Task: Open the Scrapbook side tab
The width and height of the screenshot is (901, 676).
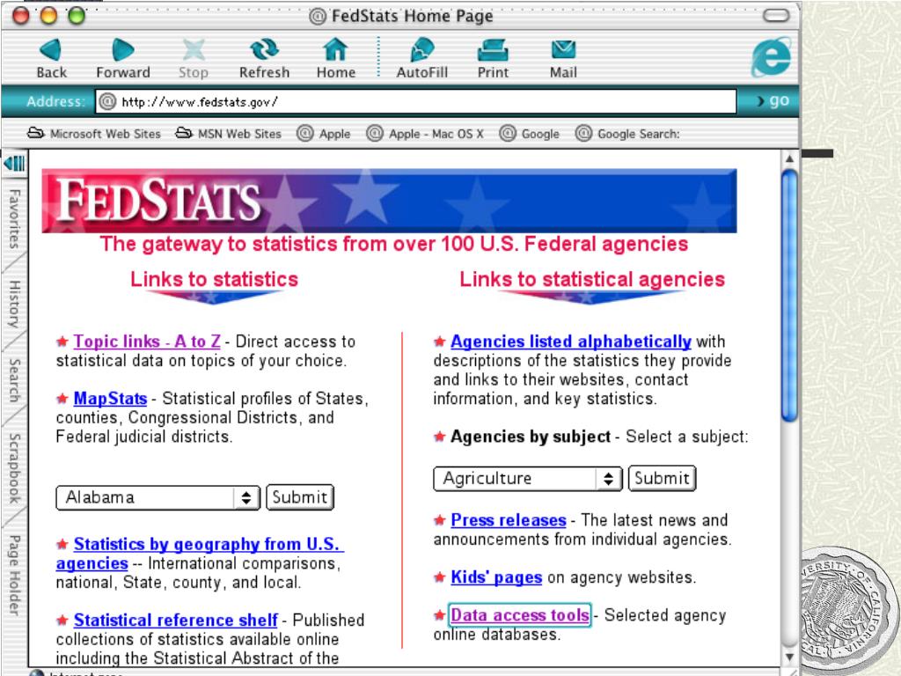Action: (14, 468)
